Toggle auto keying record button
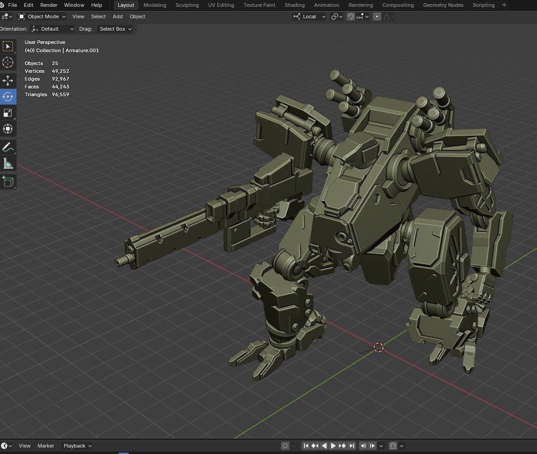The image size is (537, 454). click(x=285, y=446)
